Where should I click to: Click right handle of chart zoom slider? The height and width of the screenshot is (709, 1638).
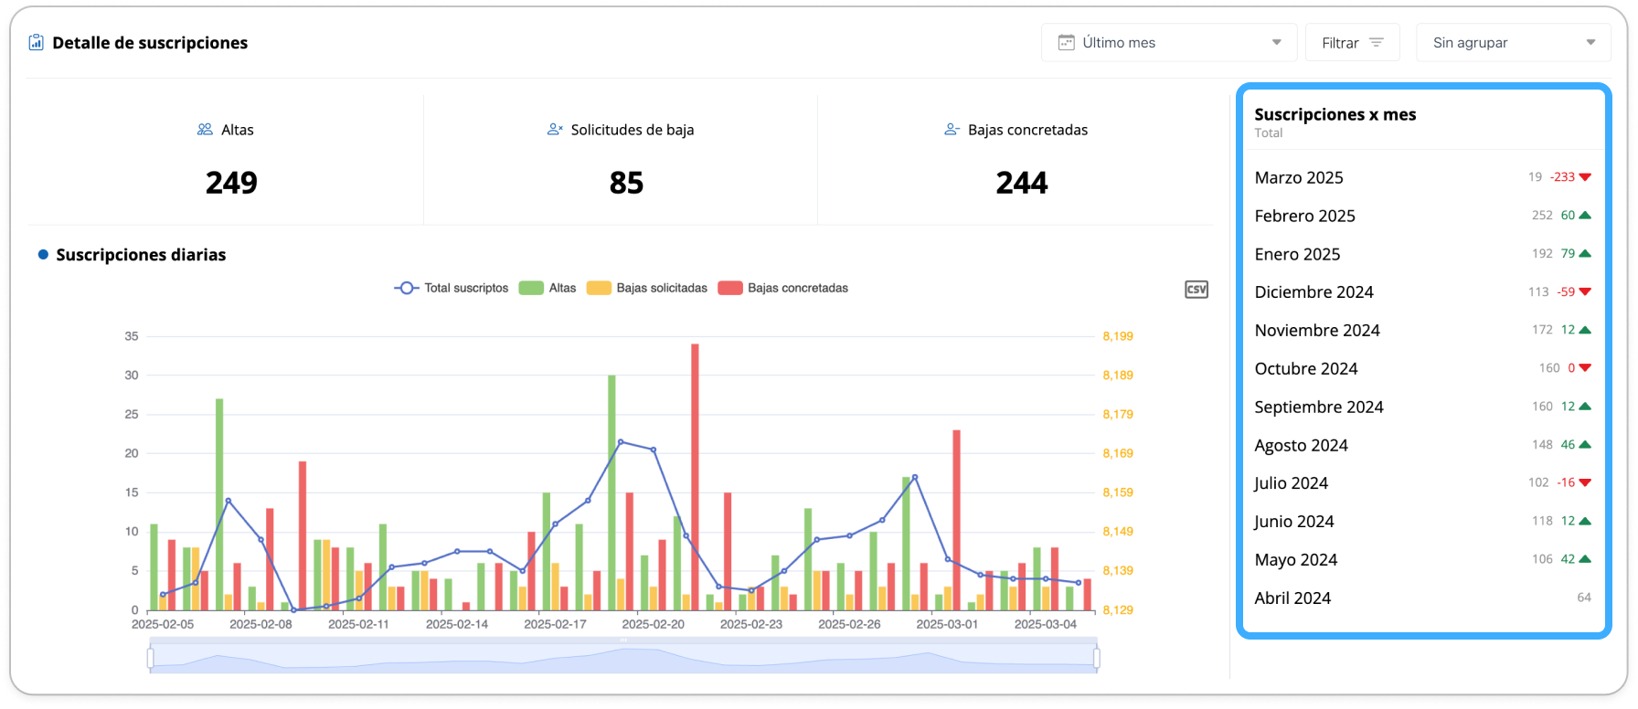tap(1096, 658)
